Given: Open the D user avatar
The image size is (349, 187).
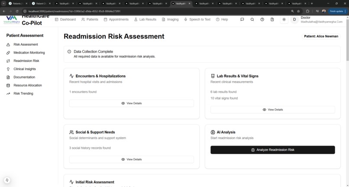Looking at the screenshot, I should tap(294, 19).
